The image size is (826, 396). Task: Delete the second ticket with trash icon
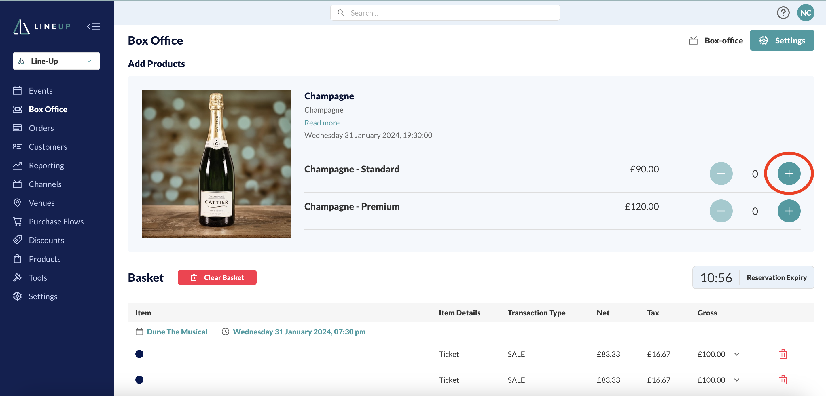coord(783,380)
